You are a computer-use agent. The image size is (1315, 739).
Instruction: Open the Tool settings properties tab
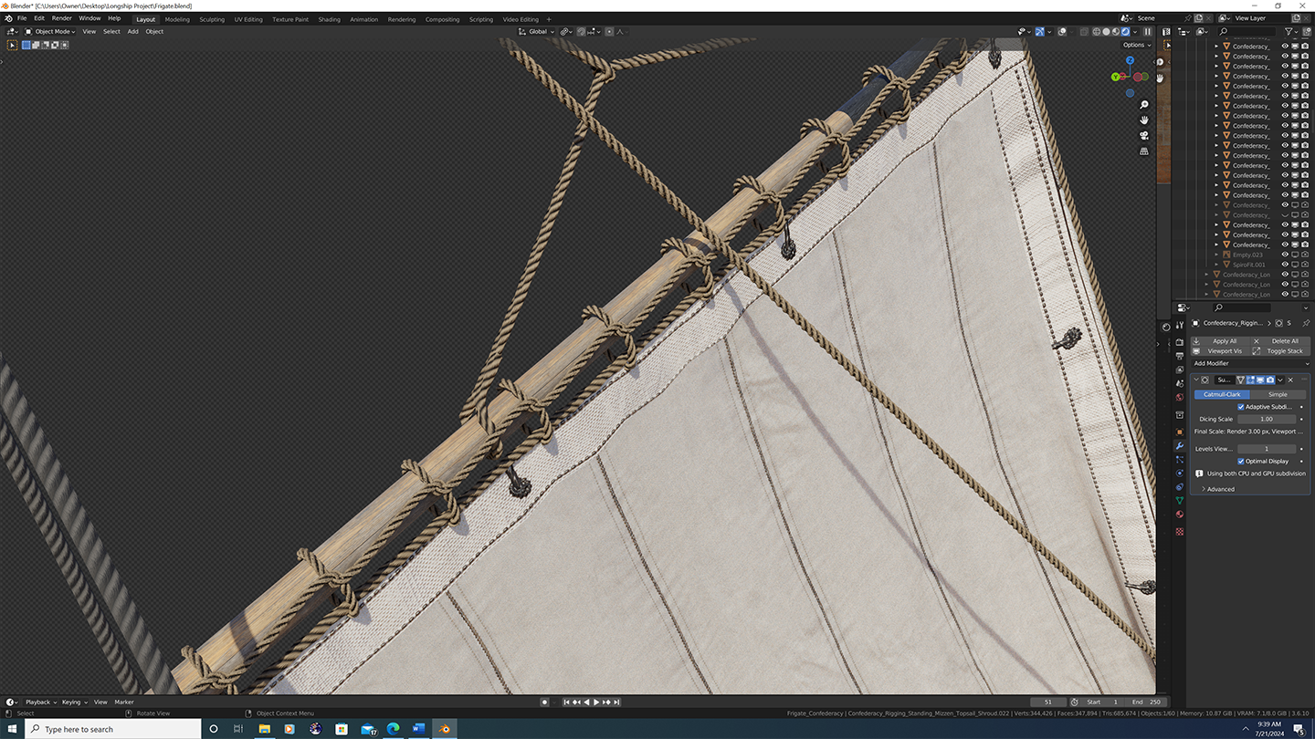[x=1180, y=325]
